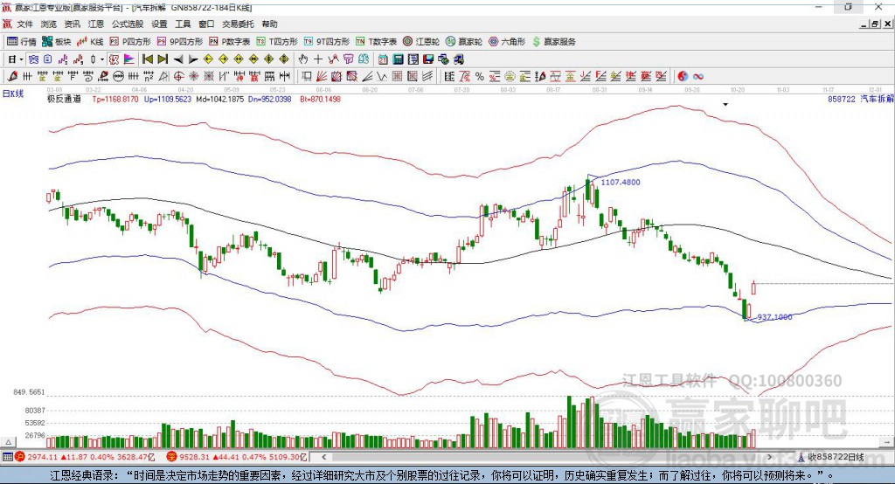895x484 pixels.
Task: Open the calendar date icon
Action: pyautogui.click(x=383, y=59)
